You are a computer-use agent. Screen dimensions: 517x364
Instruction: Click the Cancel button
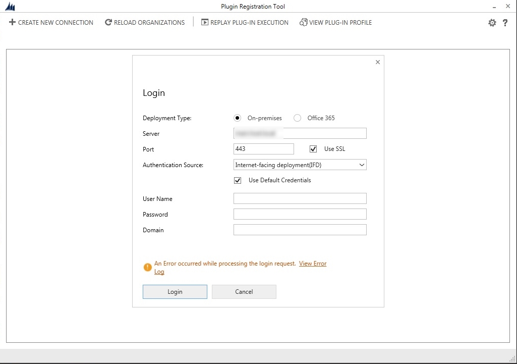(244, 292)
